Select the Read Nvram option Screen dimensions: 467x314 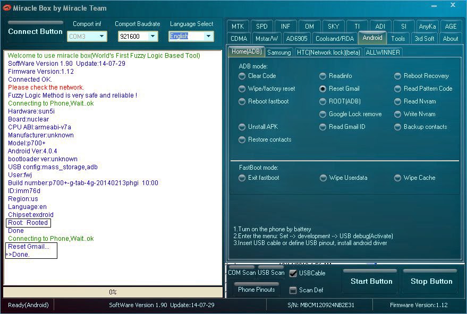(x=397, y=102)
